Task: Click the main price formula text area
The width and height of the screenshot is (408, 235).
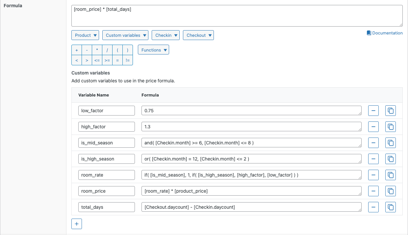Action: [237, 16]
